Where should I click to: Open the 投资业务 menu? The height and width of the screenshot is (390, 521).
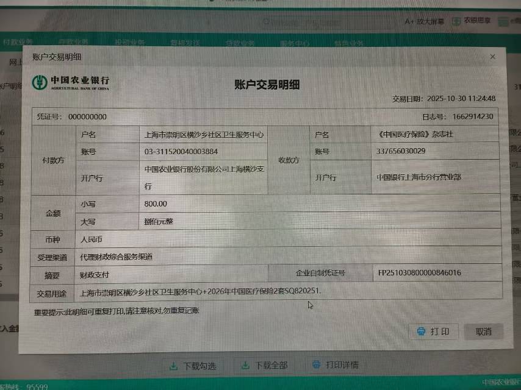pyautogui.click(x=129, y=43)
